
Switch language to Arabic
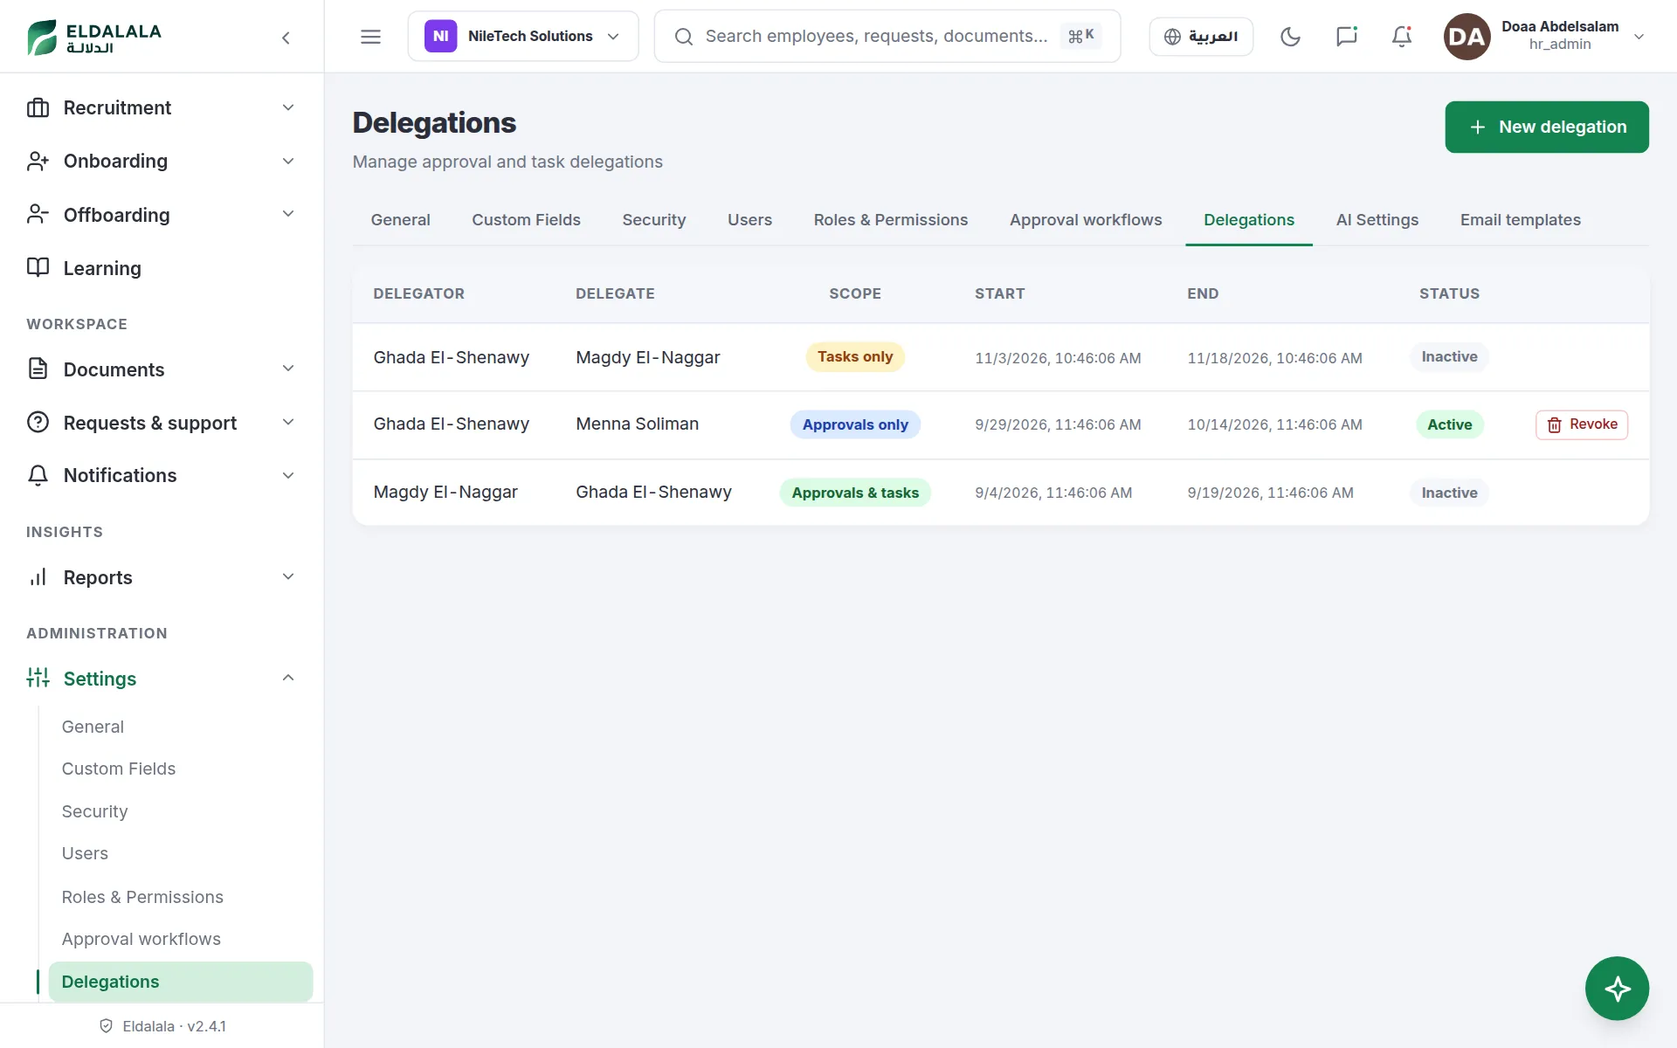click(1201, 37)
